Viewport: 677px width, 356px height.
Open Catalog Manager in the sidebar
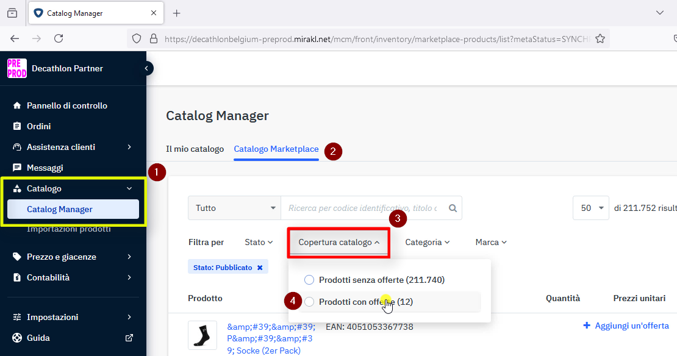(x=73, y=209)
